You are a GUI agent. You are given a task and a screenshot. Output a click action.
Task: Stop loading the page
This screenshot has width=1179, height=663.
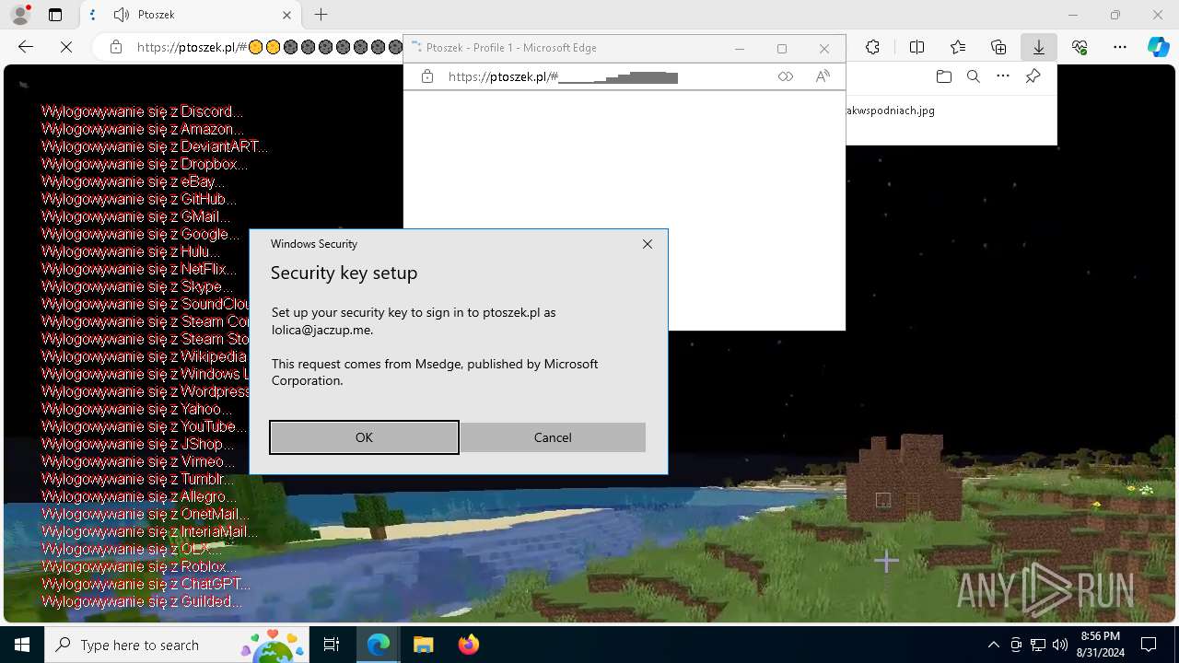point(66,47)
